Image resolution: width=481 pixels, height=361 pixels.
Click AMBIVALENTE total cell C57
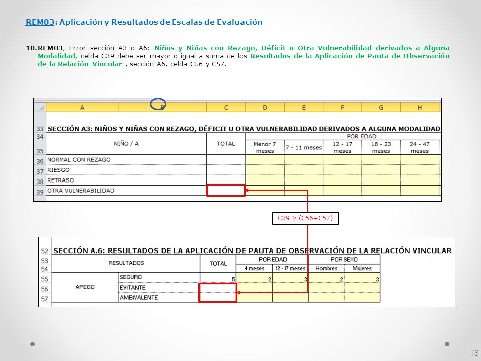tap(218, 297)
